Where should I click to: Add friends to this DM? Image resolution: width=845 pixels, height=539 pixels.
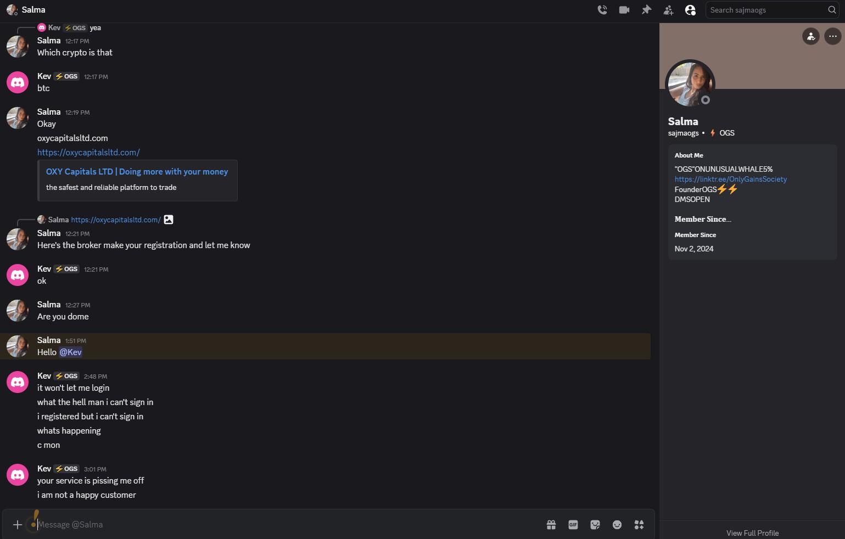pyautogui.click(x=668, y=10)
